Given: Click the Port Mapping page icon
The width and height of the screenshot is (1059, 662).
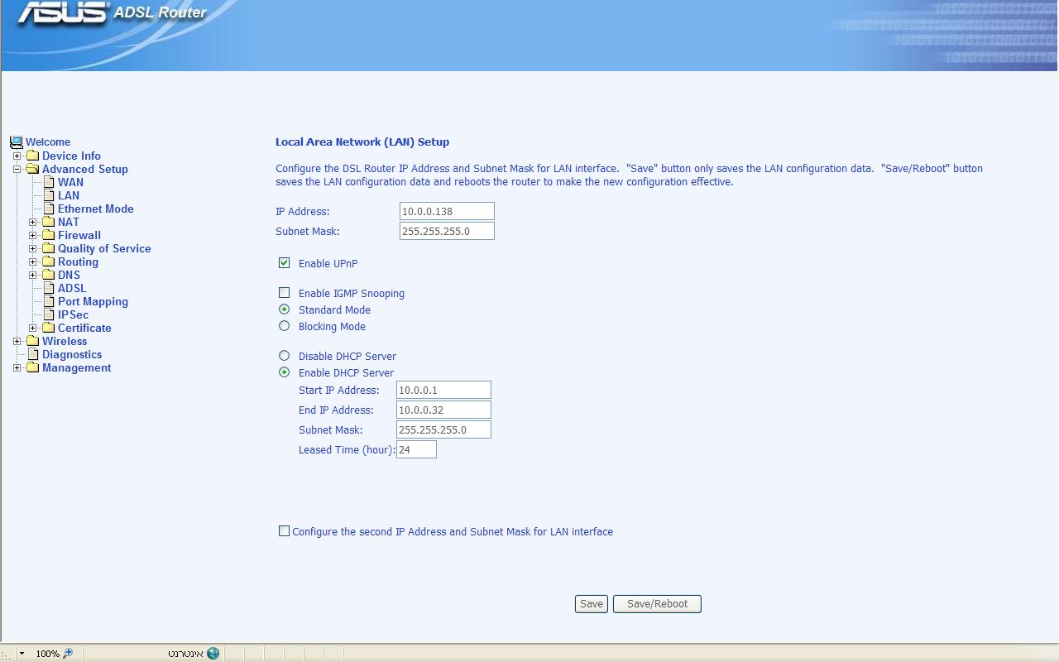Looking at the screenshot, I should point(49,301).
